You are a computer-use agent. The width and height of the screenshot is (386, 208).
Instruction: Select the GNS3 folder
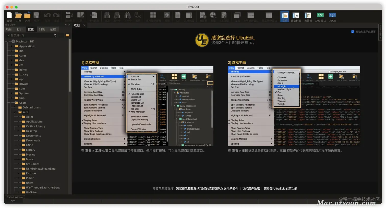pos(29,145)
